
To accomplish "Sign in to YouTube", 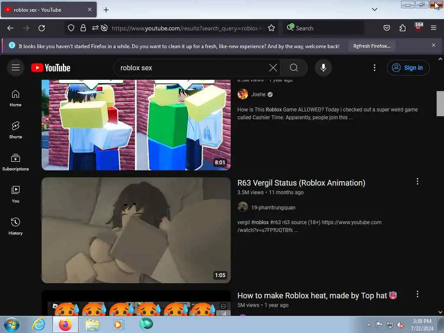I will pyautogui.click(x=408, y=68).
